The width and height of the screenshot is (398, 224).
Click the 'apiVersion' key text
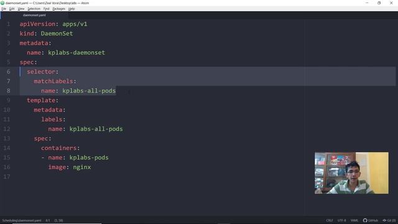(37, 24)
